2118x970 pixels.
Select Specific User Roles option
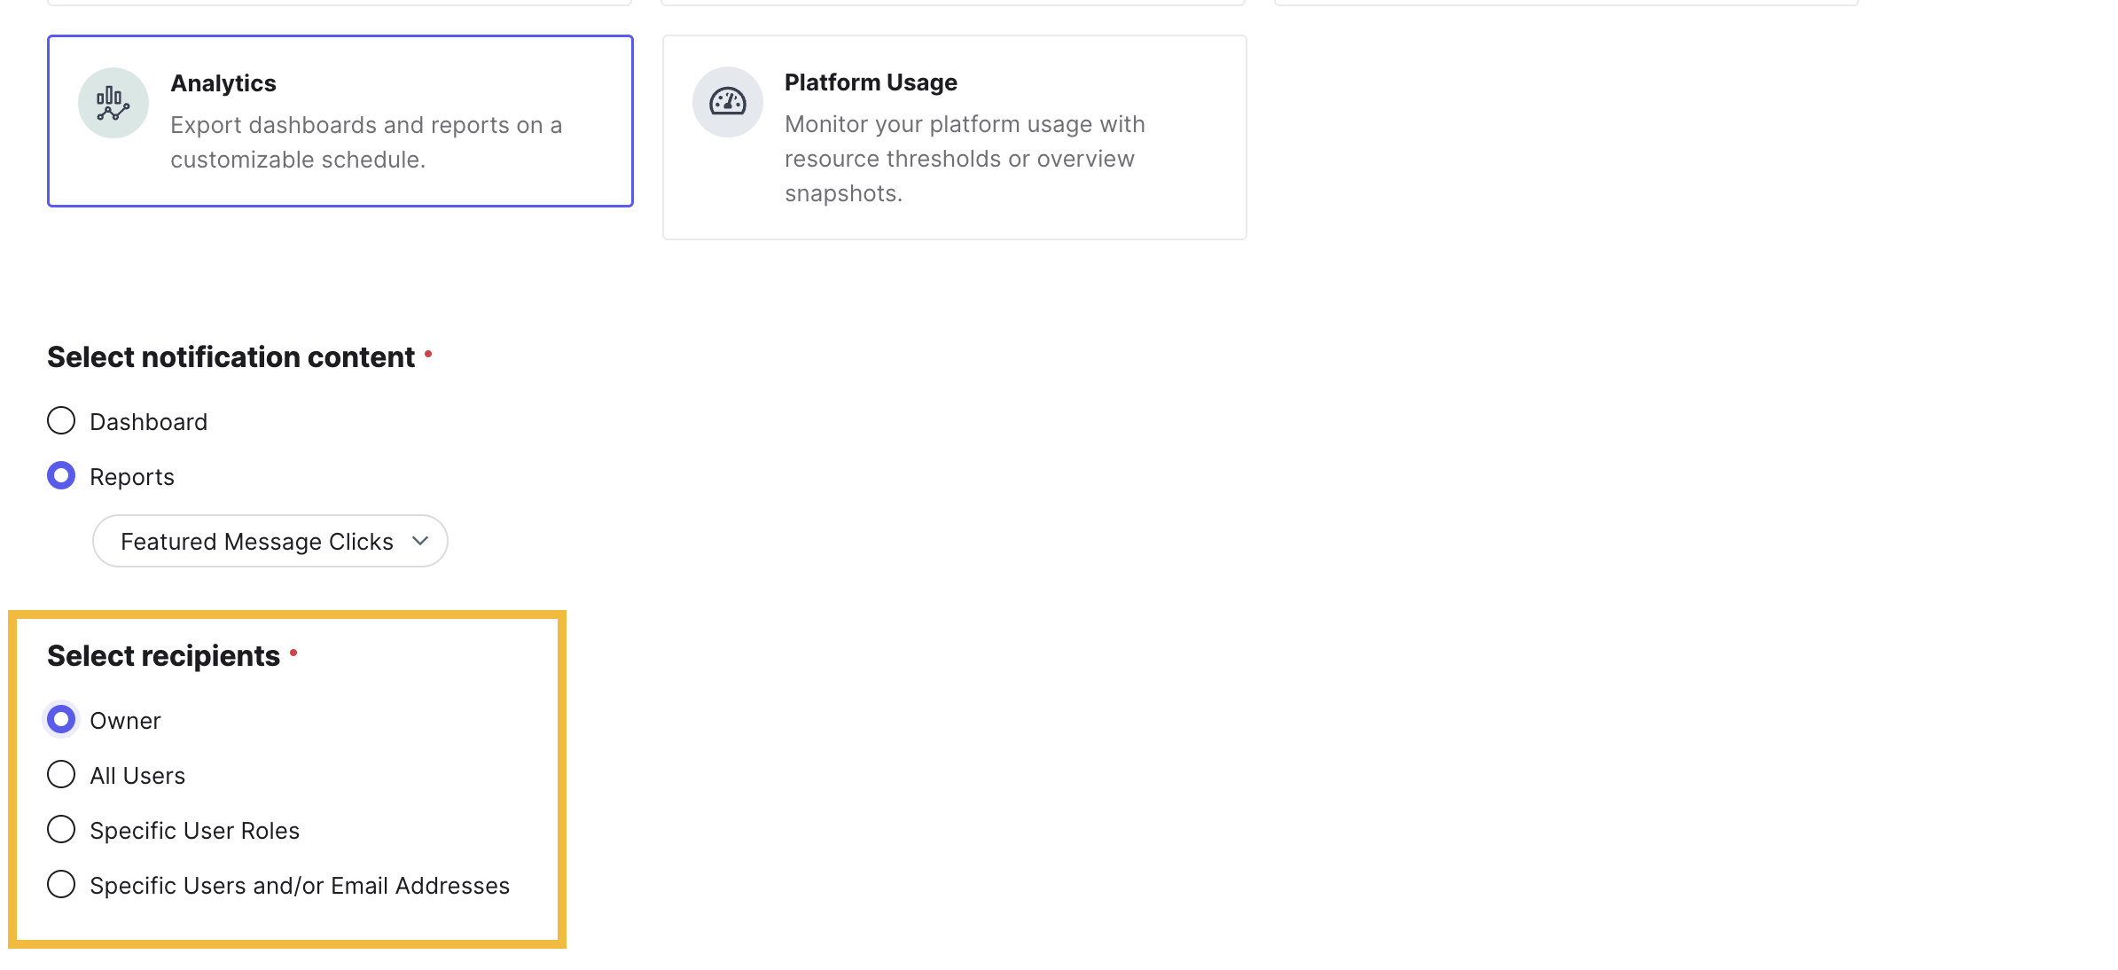point(61,829)
